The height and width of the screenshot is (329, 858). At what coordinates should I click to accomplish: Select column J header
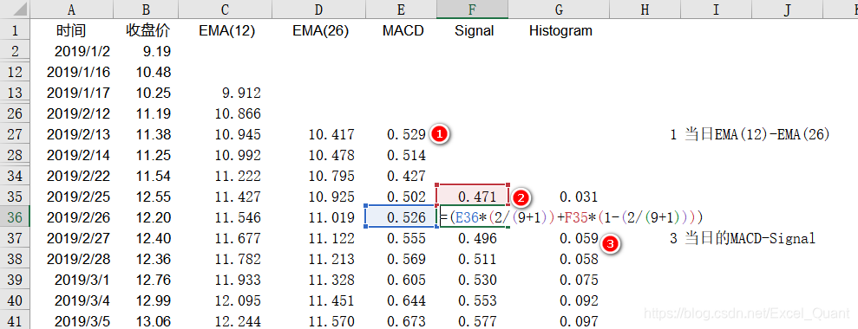(x=787, y=10)
